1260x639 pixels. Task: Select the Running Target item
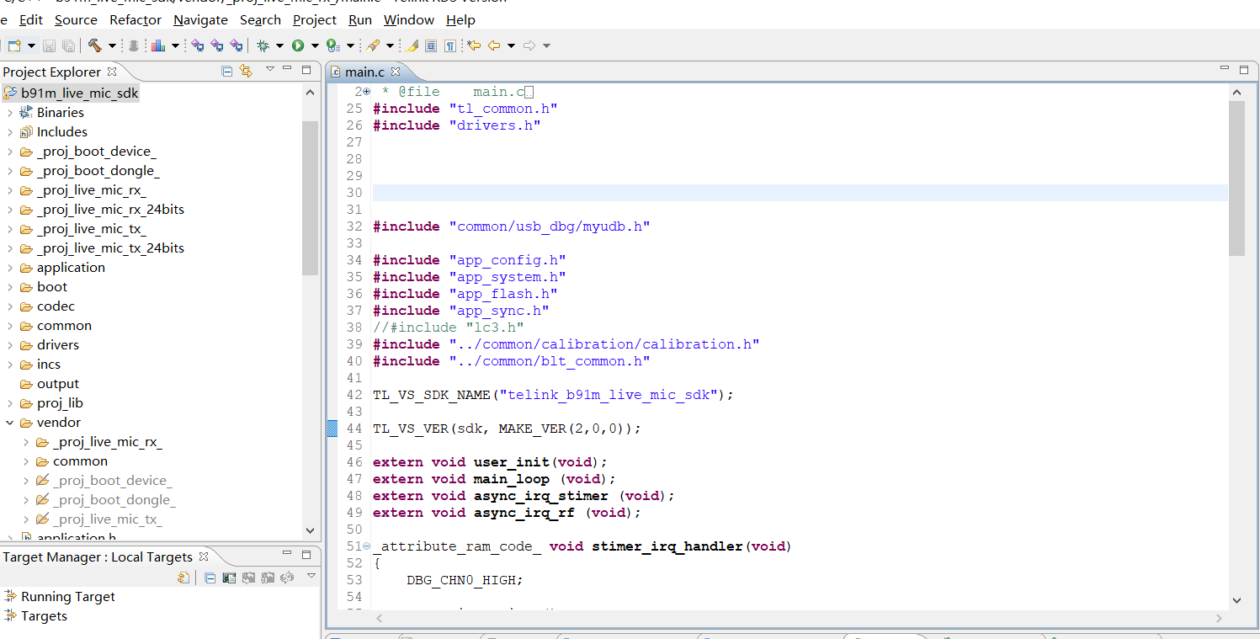(67, 597)
